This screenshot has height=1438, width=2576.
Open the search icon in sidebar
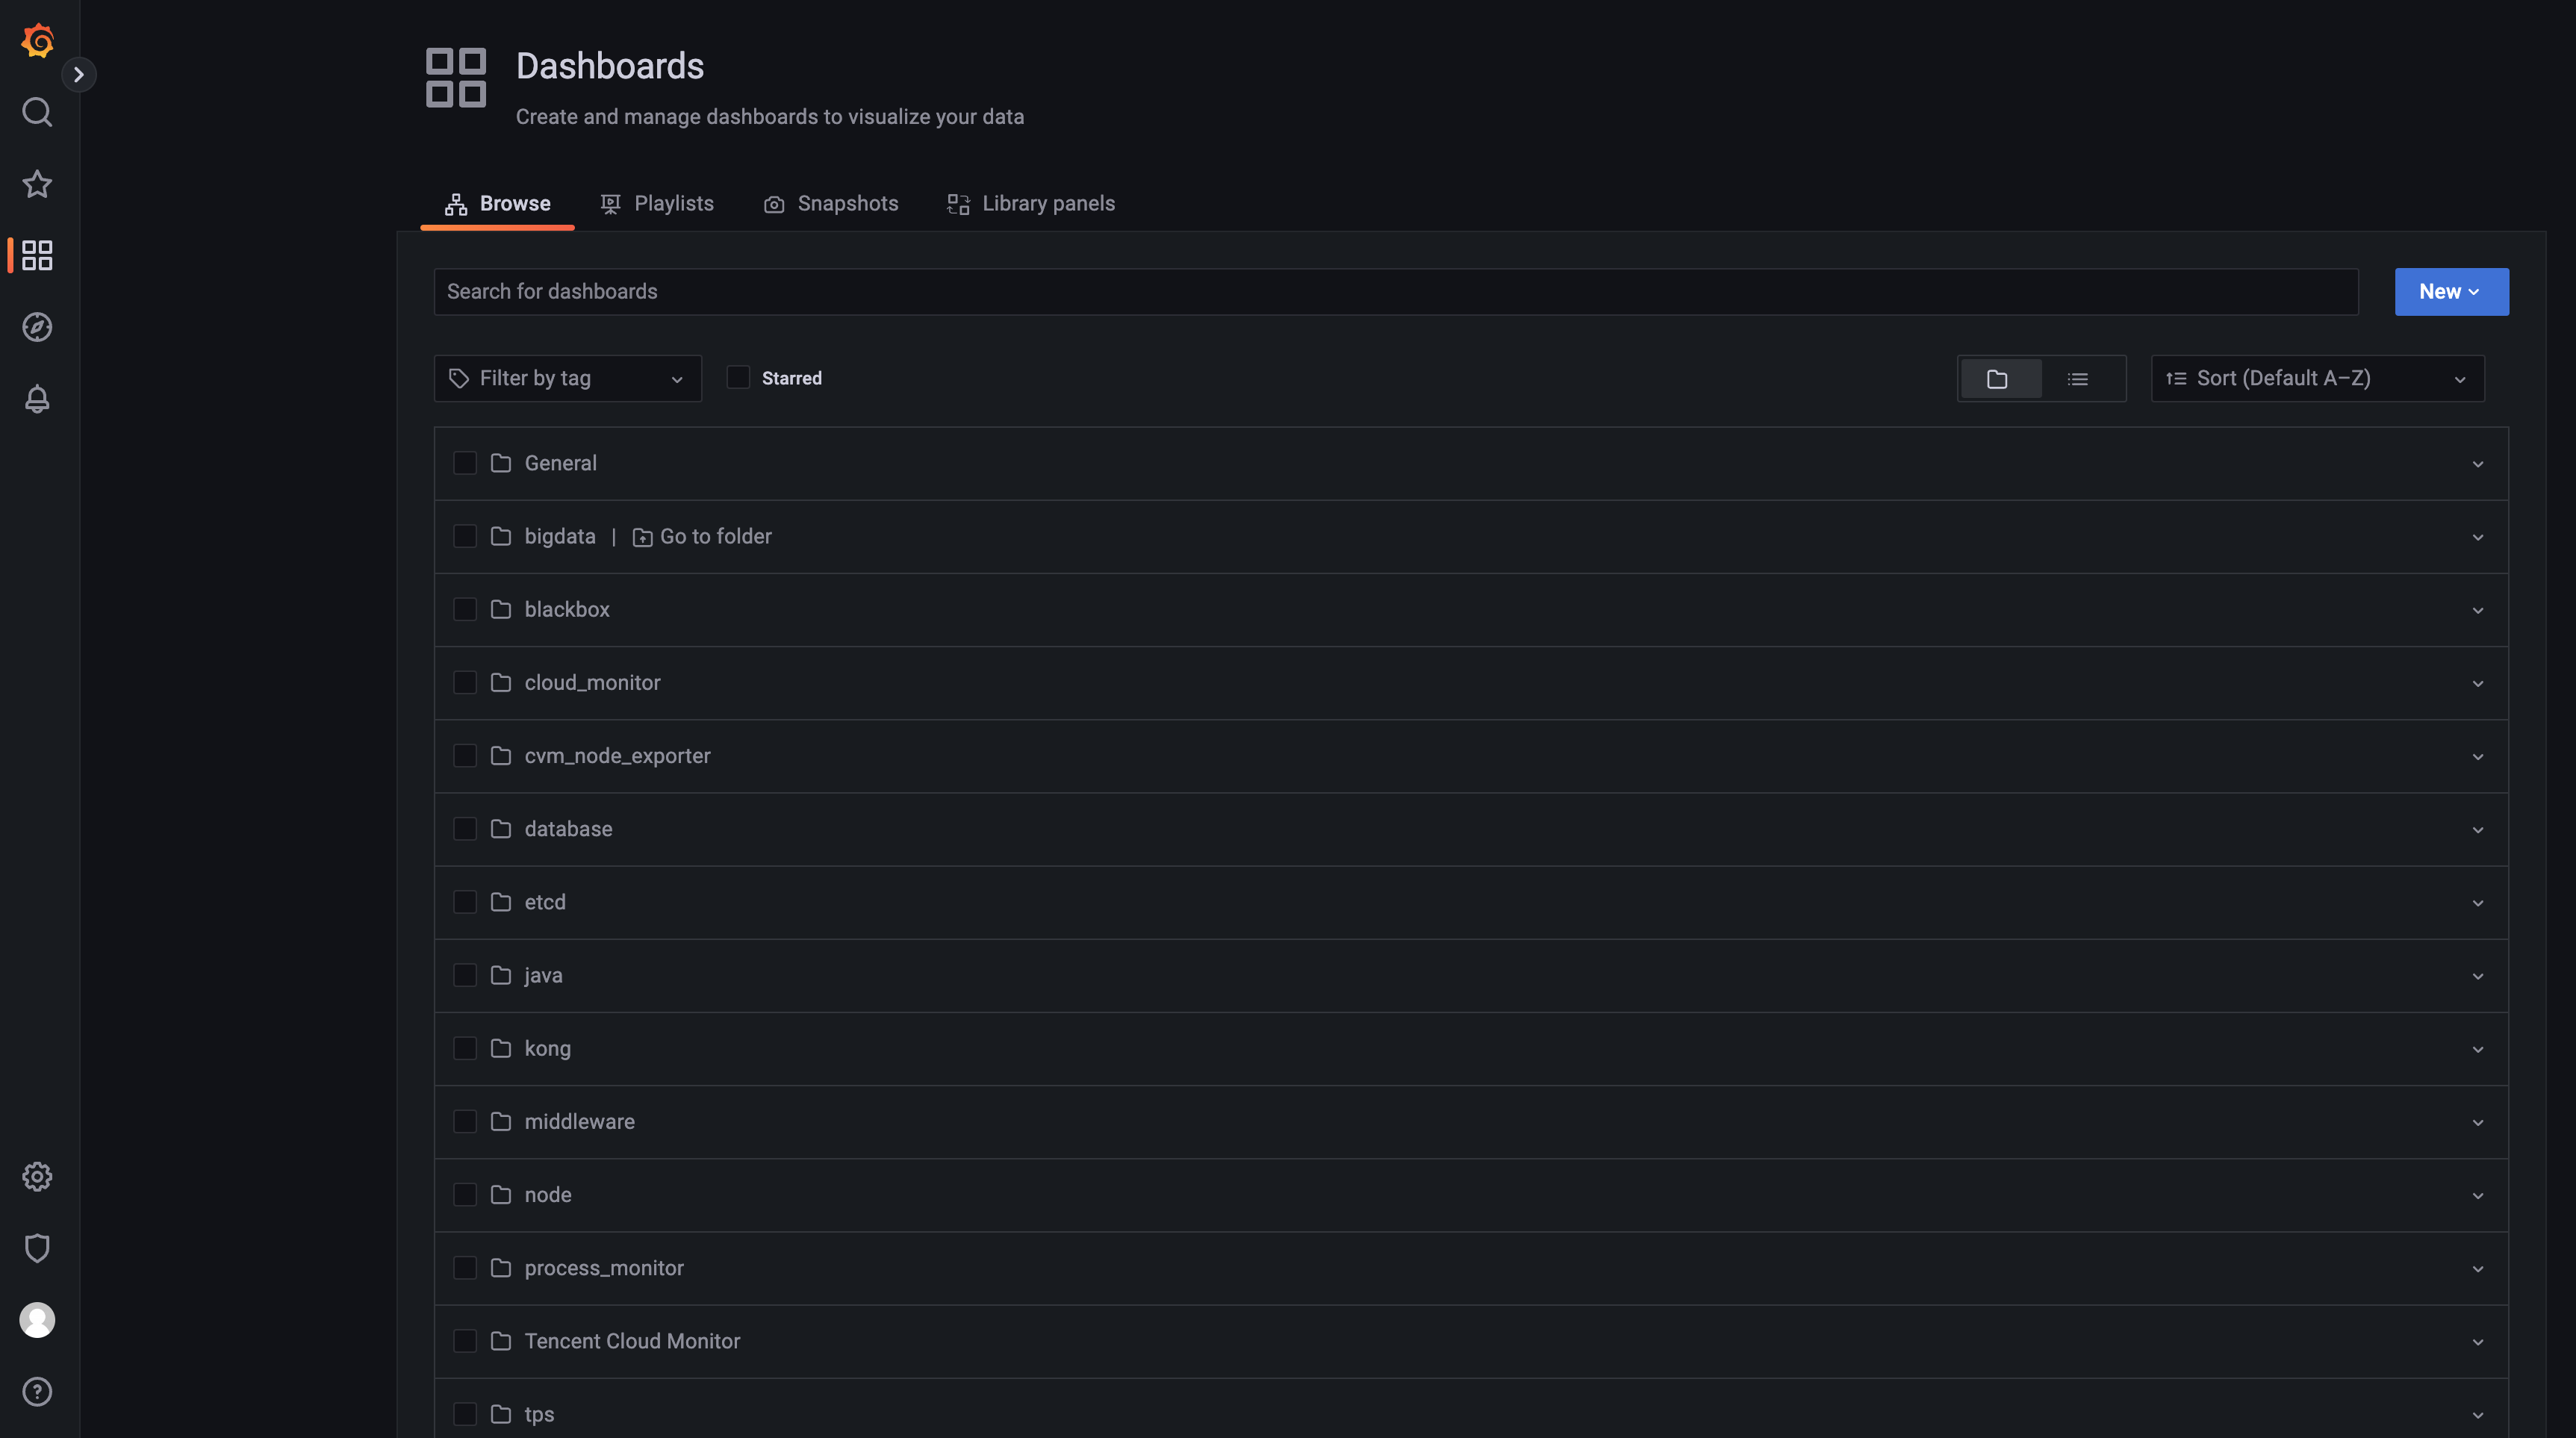click(x=37, y=112)
